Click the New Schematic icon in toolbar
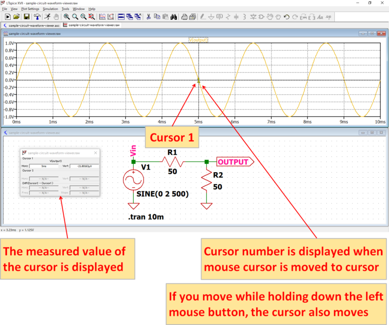 pyautogui.click(x=8, y=17)
